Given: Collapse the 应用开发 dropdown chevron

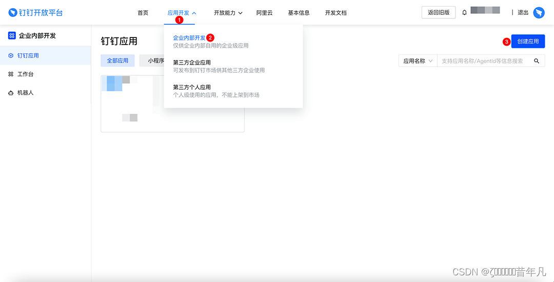Looking at the screenshot, I should click(194, 13).
